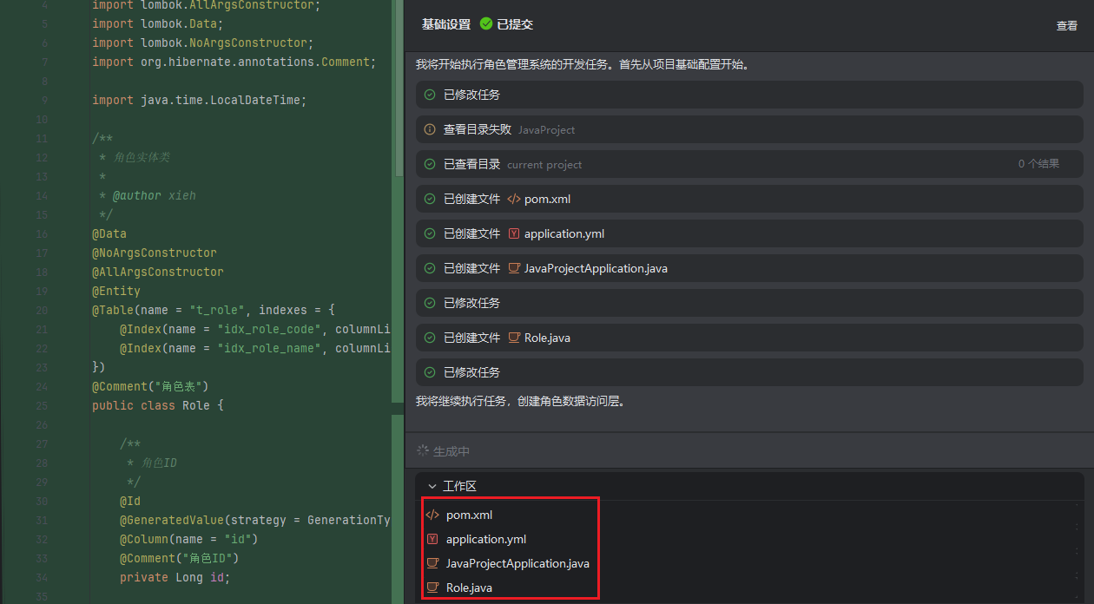Open pom.xml from the 已创建文件 step

pos(547,199)
